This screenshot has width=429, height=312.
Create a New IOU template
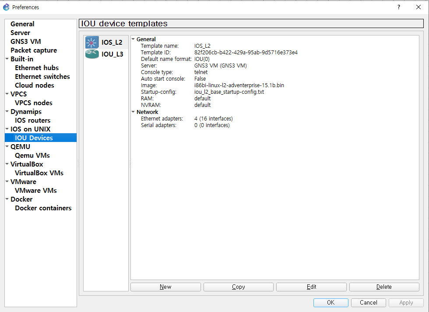tap(165, 287)
